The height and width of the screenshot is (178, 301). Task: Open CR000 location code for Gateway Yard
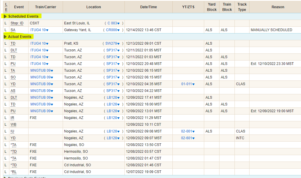click(113, 30)
